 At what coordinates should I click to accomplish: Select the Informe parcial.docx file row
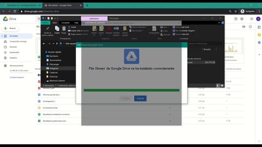tap(140, 95)
